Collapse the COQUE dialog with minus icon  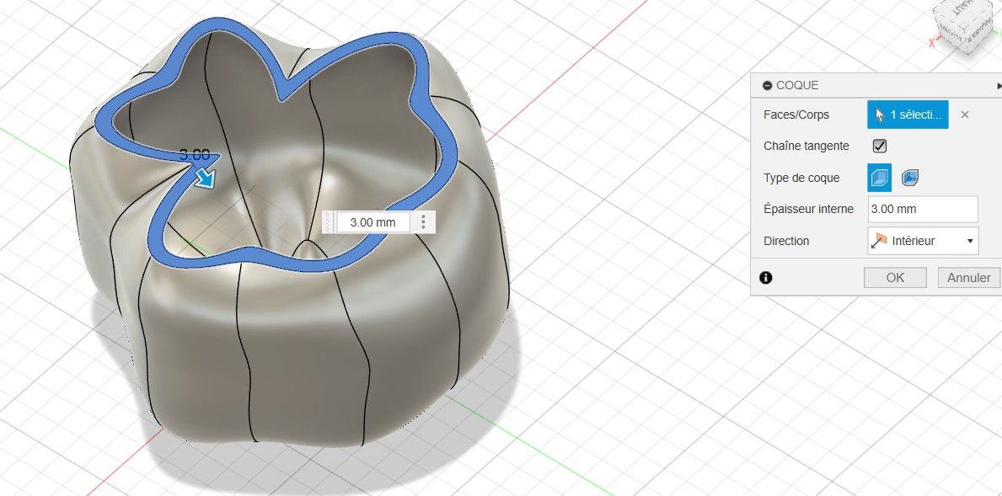point(767,86)
